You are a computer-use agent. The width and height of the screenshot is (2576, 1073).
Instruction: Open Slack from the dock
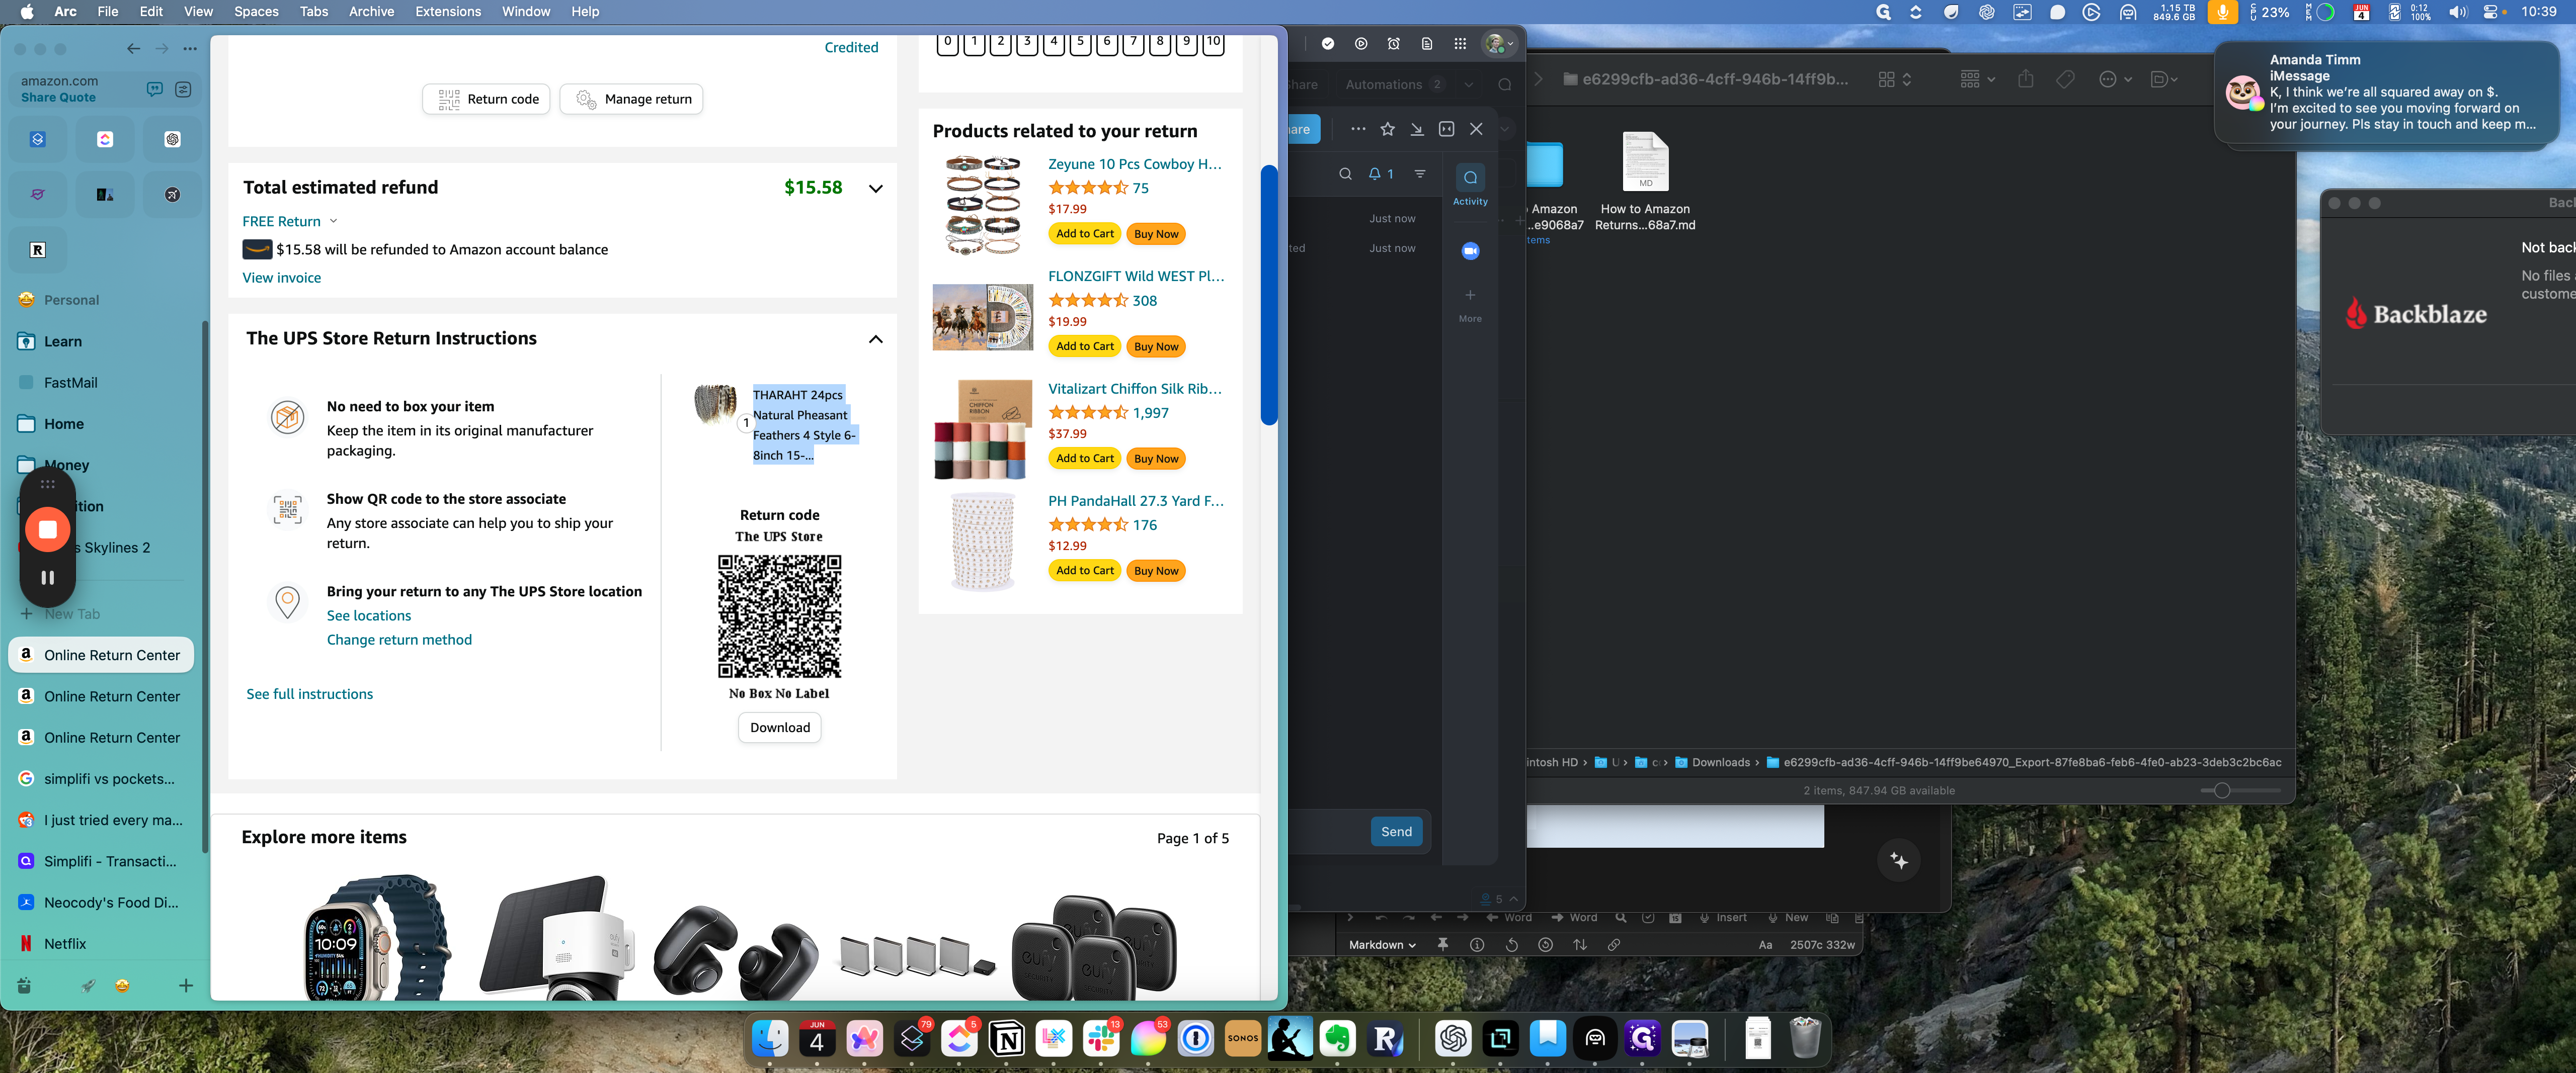click(x=1100, y=1039)
